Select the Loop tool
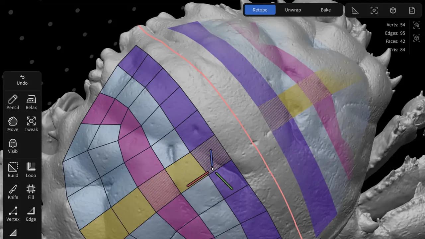Viewport: 425px width, 239px height. (x=31, y=170)
